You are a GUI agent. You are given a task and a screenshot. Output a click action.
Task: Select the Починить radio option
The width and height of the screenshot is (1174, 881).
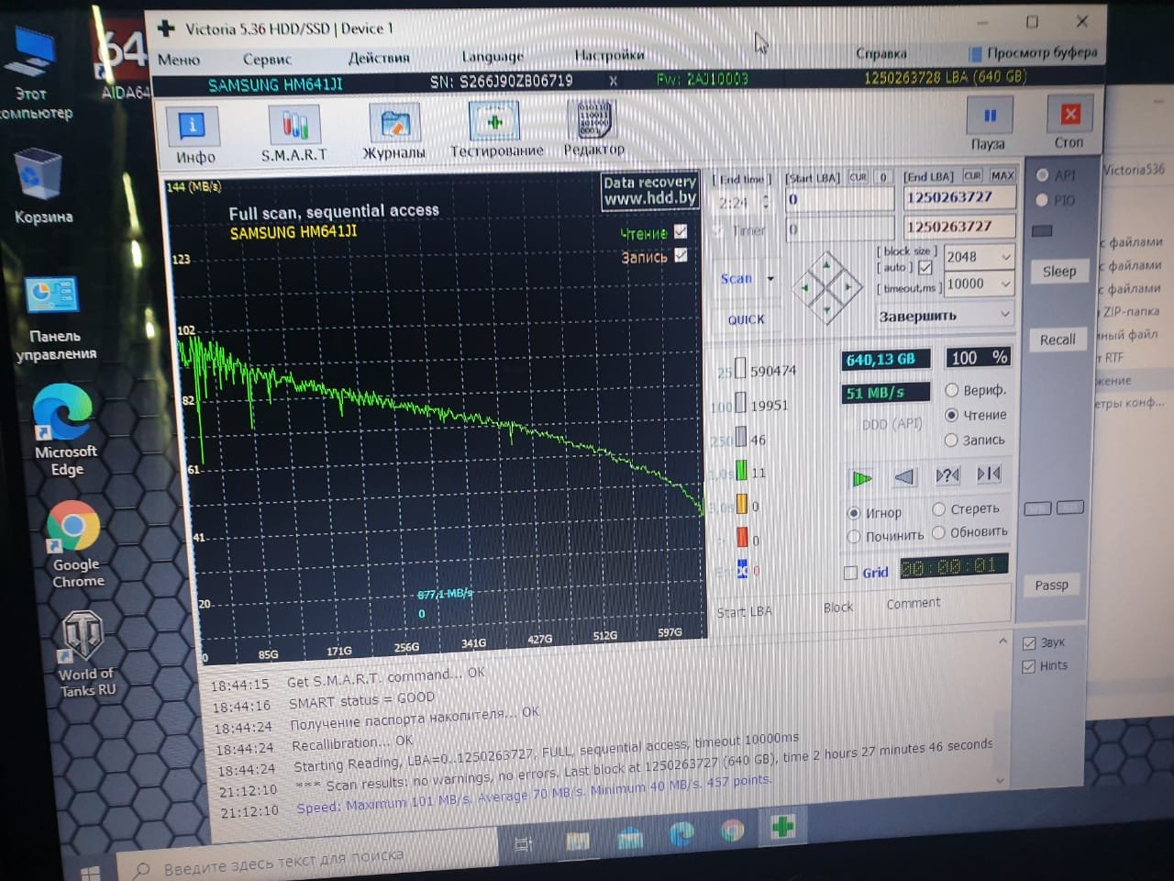coord(854,536)
